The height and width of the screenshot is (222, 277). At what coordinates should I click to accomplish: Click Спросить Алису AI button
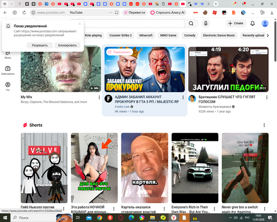(x=168, y=13)
